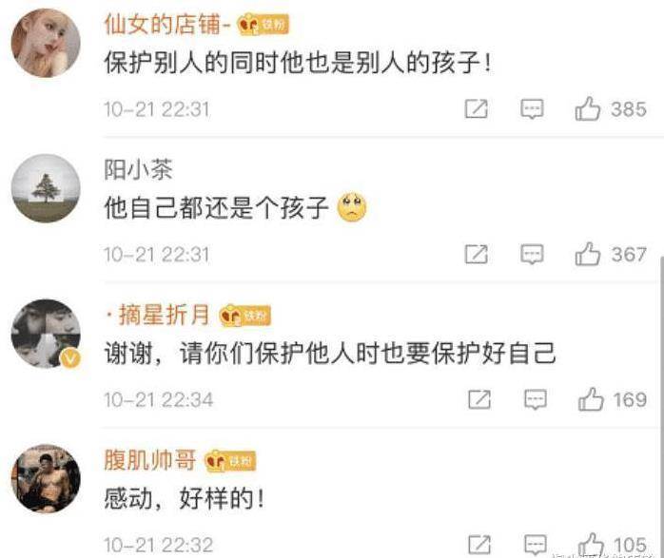Share the 腹肌帅哥 comment

[479, 545]
